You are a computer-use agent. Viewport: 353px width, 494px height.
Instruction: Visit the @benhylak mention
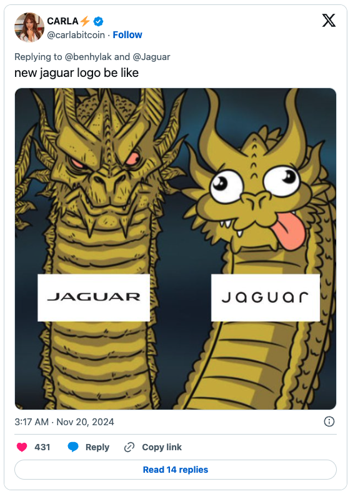88,57
